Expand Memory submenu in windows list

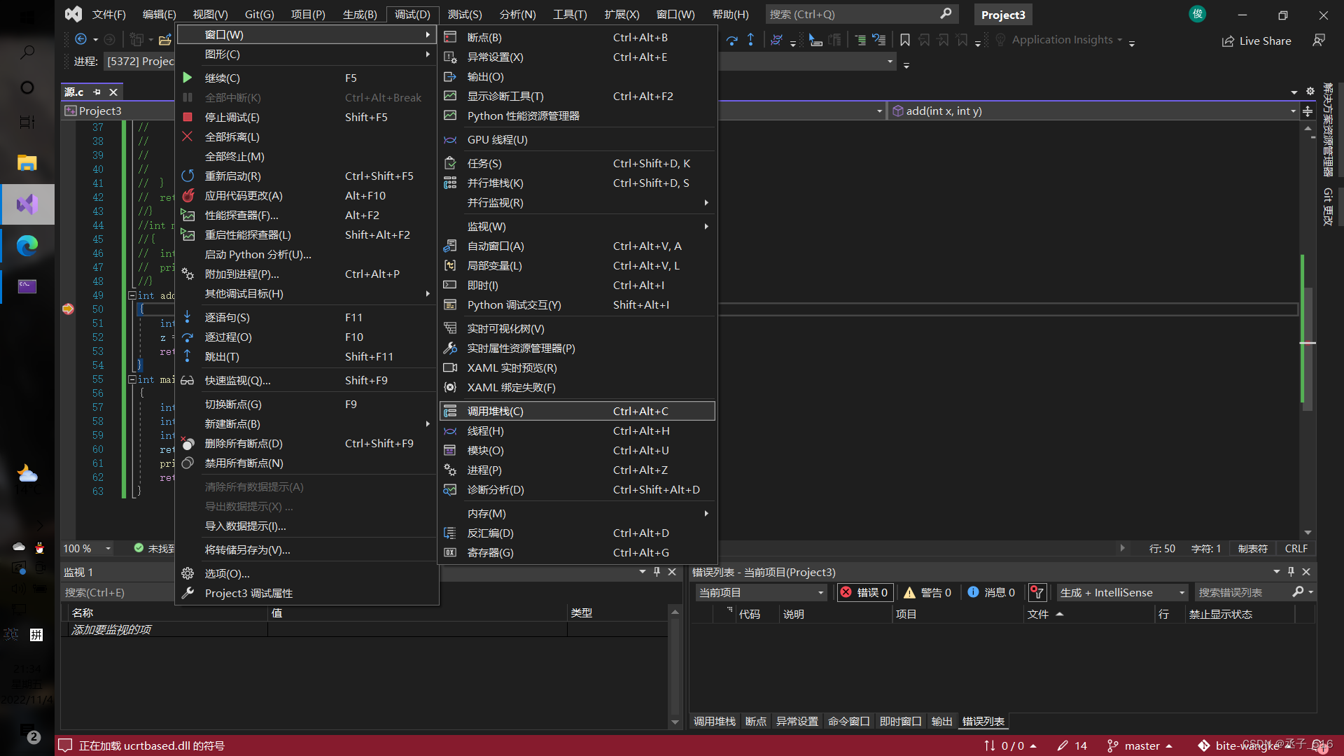coord(706,513)
